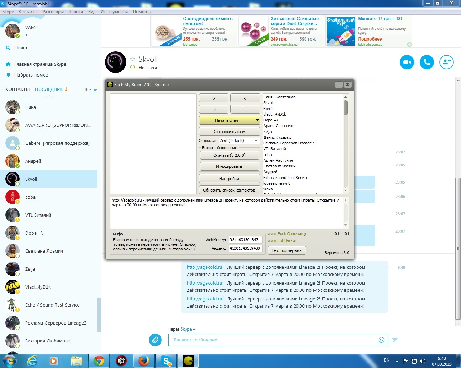The height and width of the screenshot is (368, 461).
Task: Expand the Все contacts filter dropdown
Action: click(x=91, y=89)
